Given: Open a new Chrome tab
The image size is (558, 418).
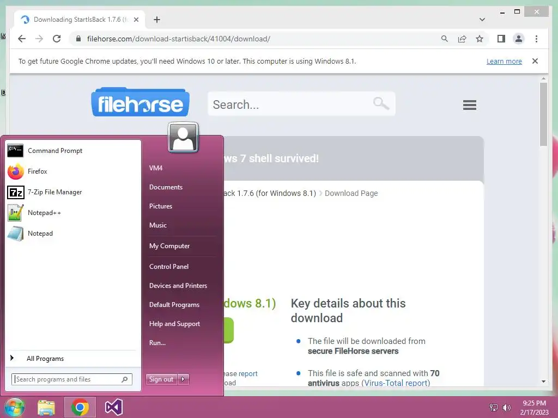Looking at the screenshot, I should pos(157,20).
